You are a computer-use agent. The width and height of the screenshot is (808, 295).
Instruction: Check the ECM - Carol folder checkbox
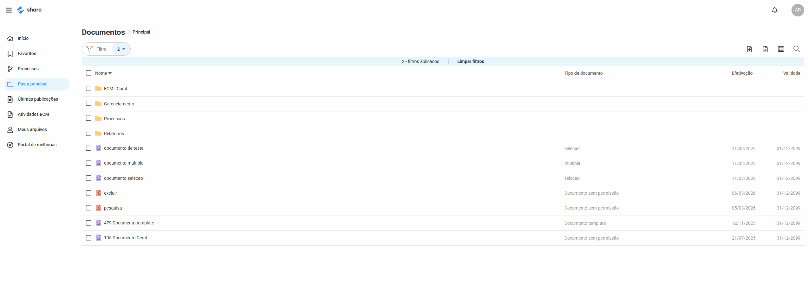point(88,89)
